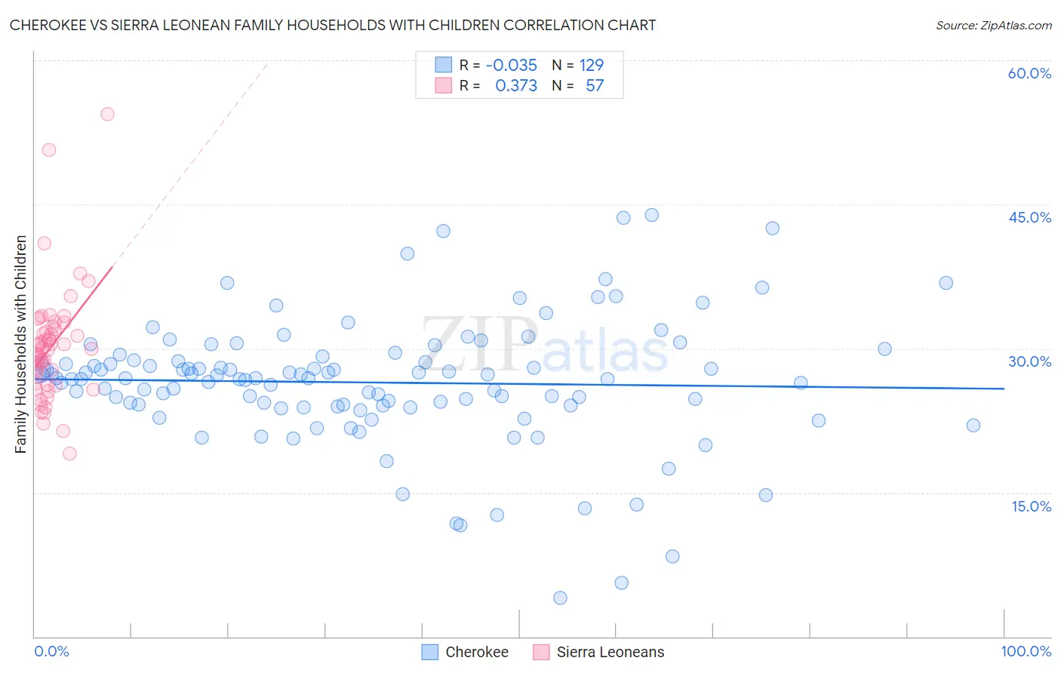The width and height of the screenshot is (1061, 673).
Task: Select the lowest blue data point
Action: click(x=560, y=598)
